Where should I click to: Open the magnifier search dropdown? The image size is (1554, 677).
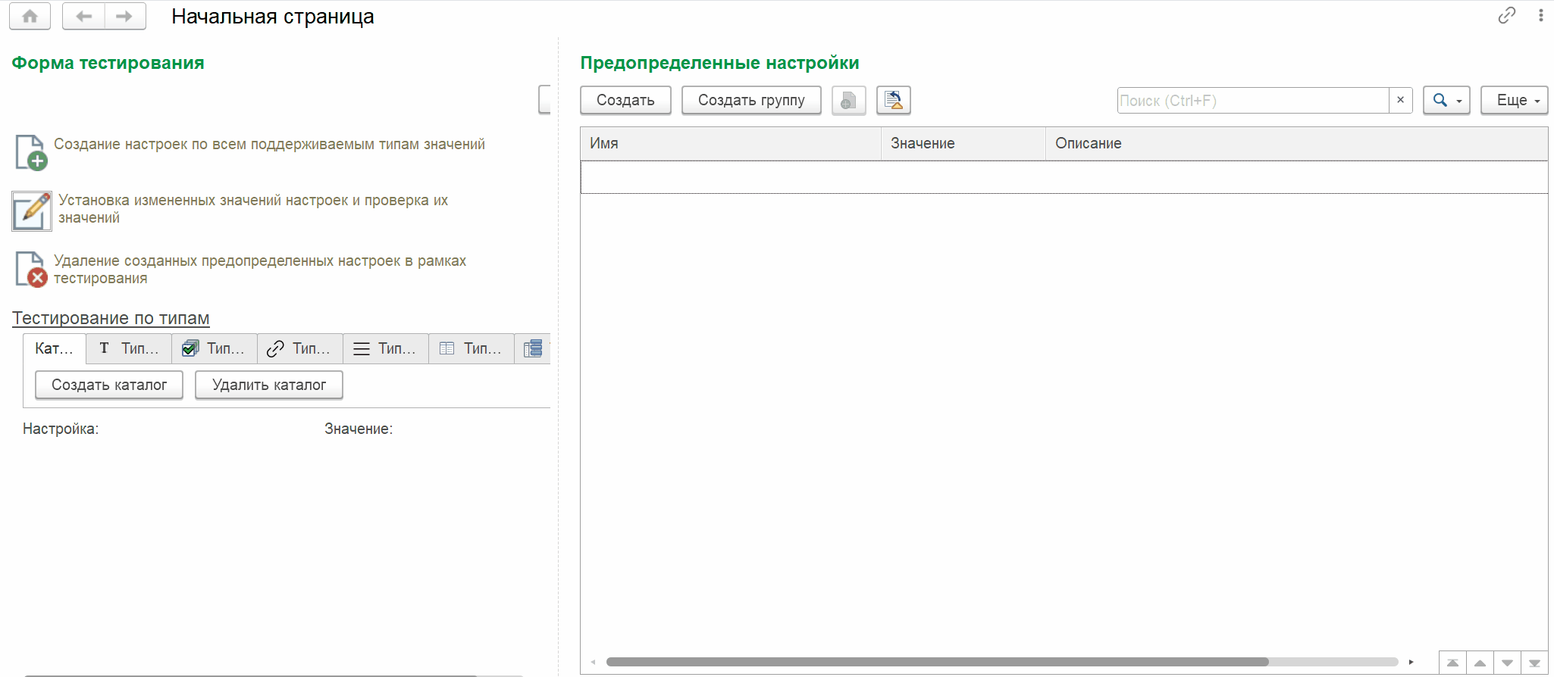point(1446,100)
